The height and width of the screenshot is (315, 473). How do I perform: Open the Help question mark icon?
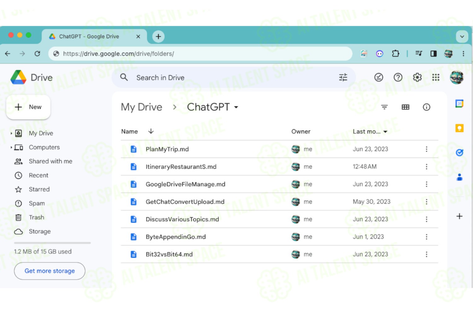[398, 77]
